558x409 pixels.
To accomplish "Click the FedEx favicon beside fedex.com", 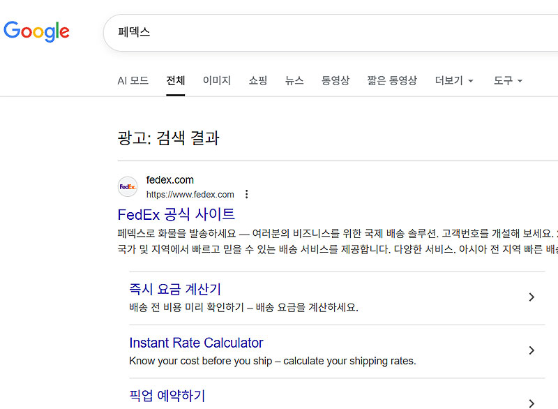I will [128, 186].
